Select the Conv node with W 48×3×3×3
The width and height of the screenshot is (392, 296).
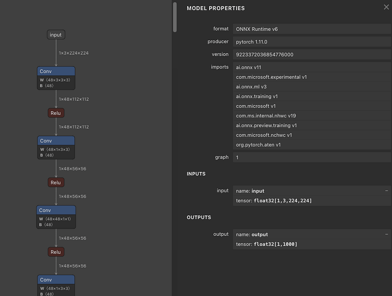[56, 78]
